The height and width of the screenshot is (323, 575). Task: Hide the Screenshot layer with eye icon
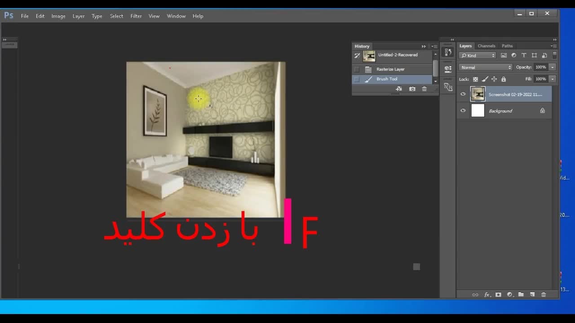tap(463, 94)
